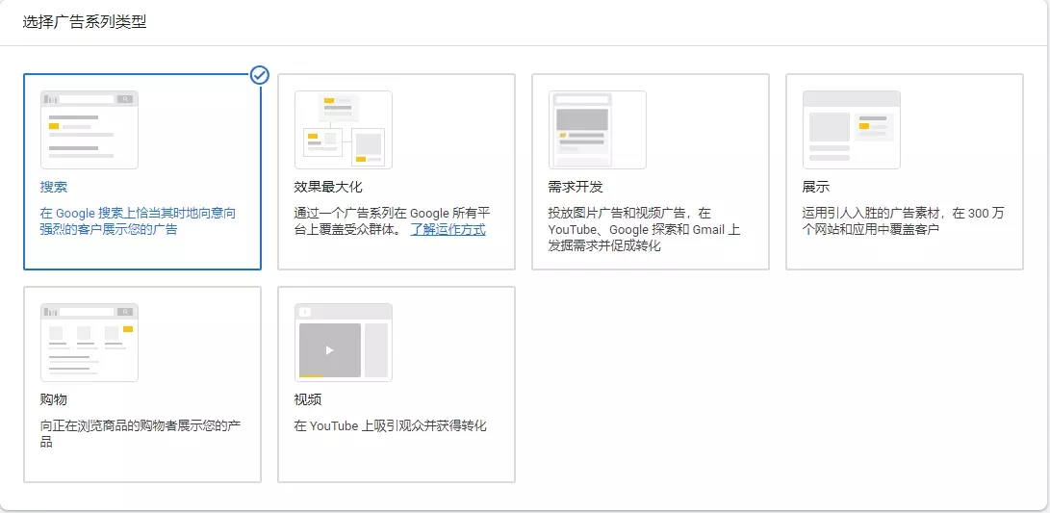Click the blue checkmark on 搜索 card
The height and width of the screenshot is (513, 1050).
[259, 75]
